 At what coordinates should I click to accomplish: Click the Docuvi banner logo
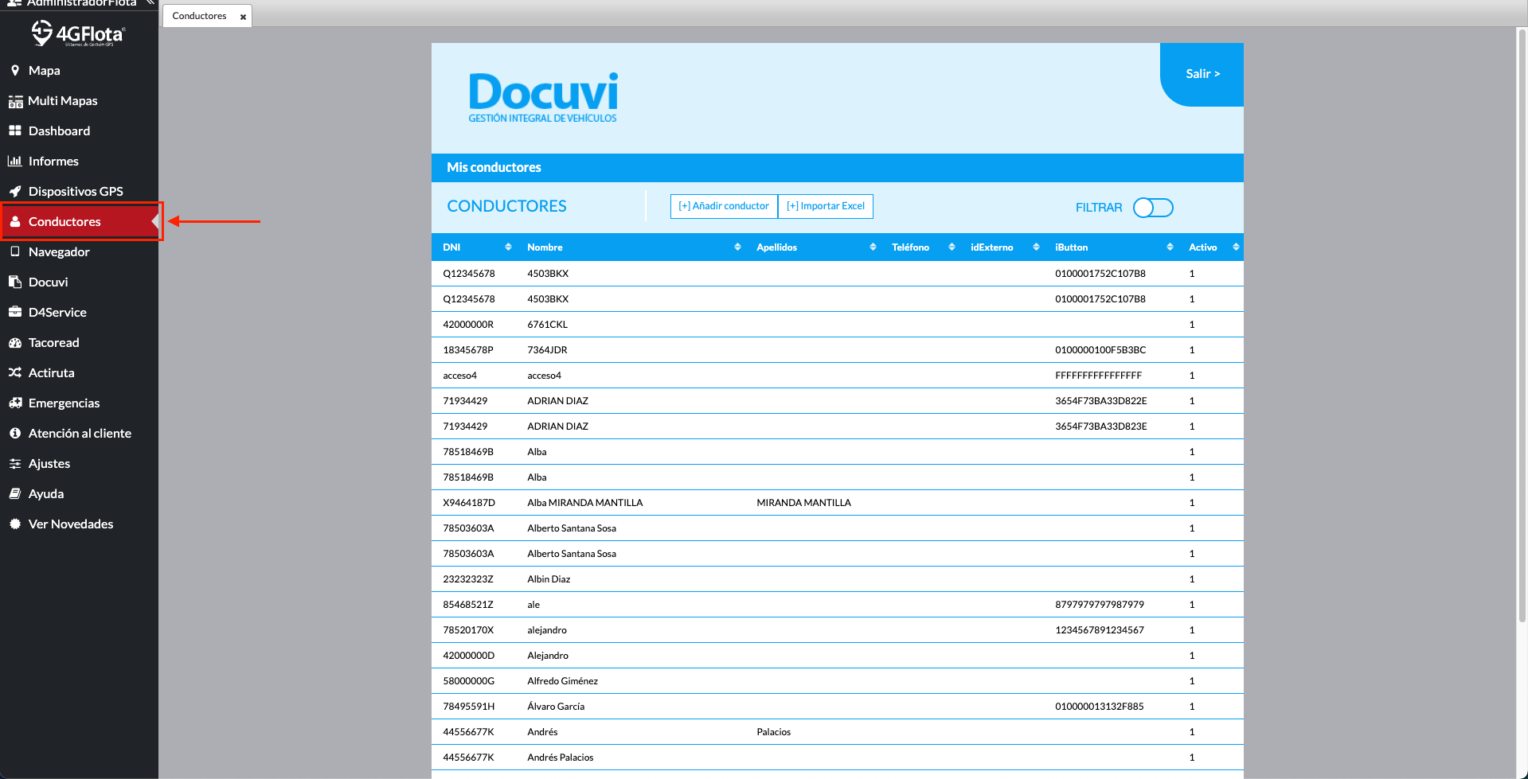[x=543, y=98]
